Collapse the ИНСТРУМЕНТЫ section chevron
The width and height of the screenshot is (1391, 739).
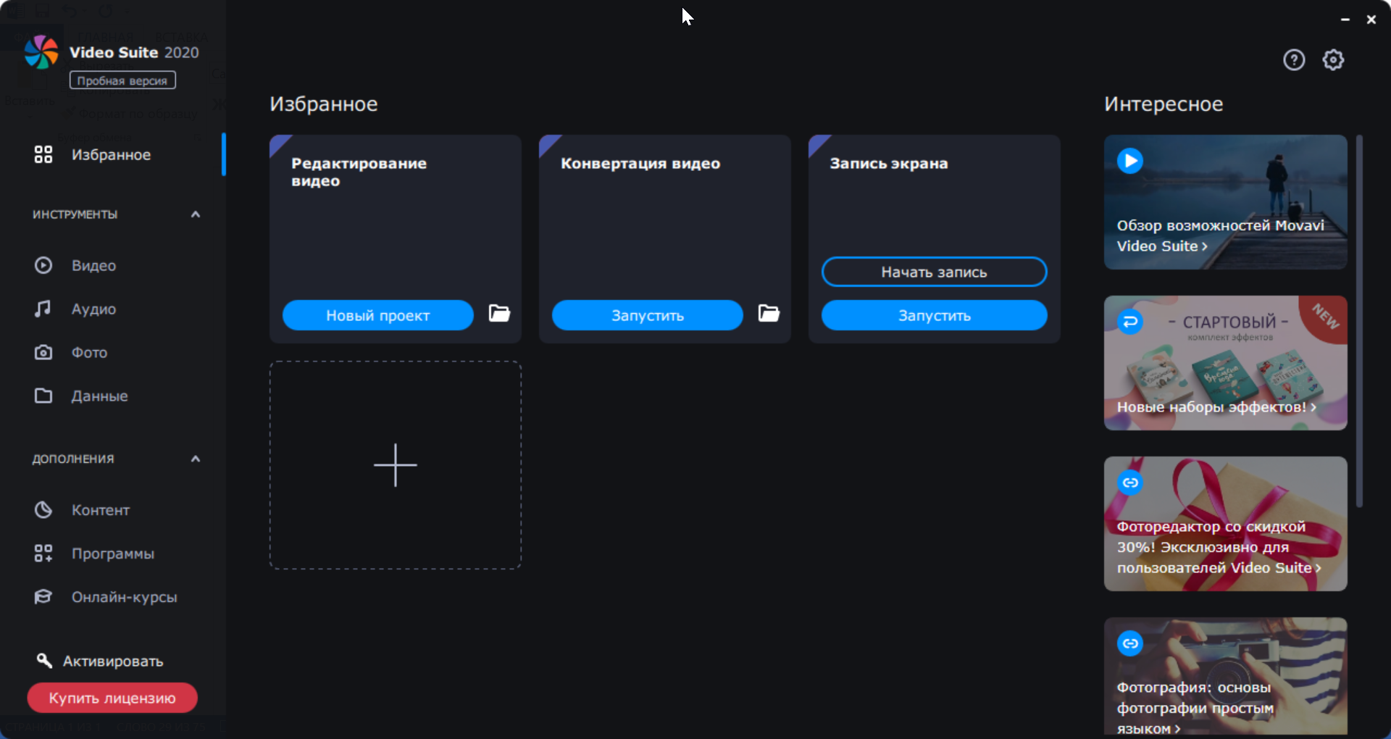pyautogui.click(x=196, y=214)
